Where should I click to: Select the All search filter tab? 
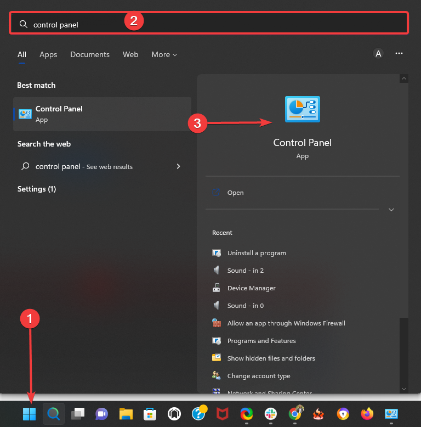tap(22, 55)
